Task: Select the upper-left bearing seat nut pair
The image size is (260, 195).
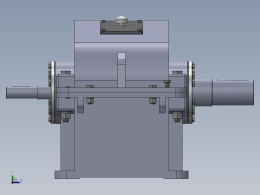Action: [65, 72]
